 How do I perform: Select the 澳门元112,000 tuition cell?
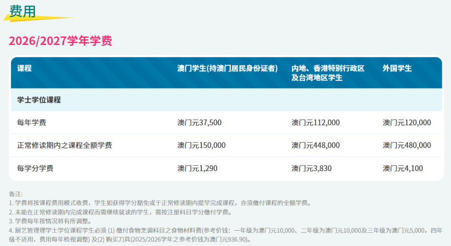pos(315,123)
